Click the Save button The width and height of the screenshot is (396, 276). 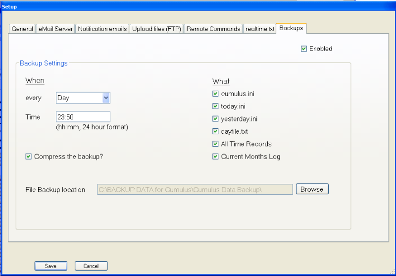(50, 266)
